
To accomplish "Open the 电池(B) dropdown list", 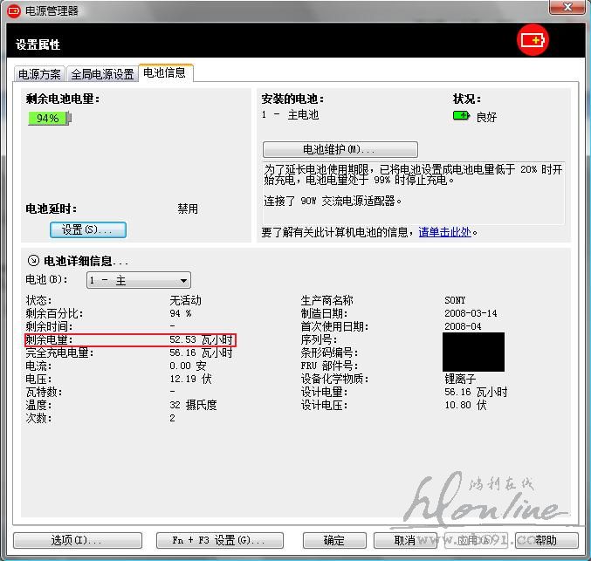I will pyautogui.click(x=139, y=280).
